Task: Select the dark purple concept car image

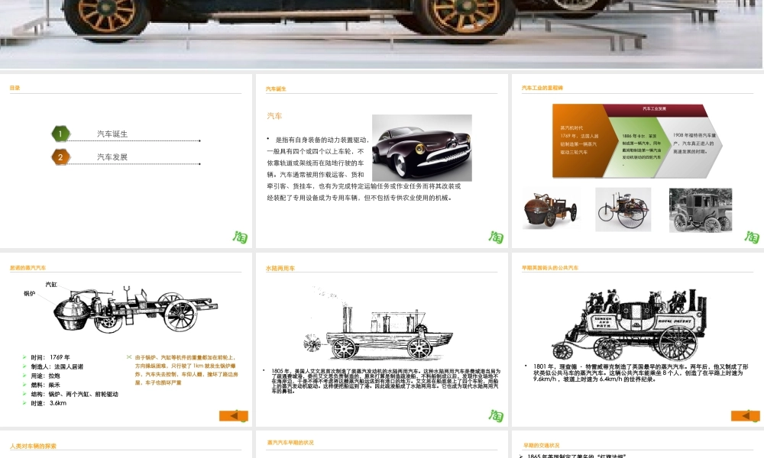Action: pyautogui.click(x=422, y=148)
